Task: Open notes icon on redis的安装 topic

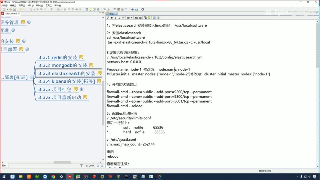Action: click(x=81, y=57)
